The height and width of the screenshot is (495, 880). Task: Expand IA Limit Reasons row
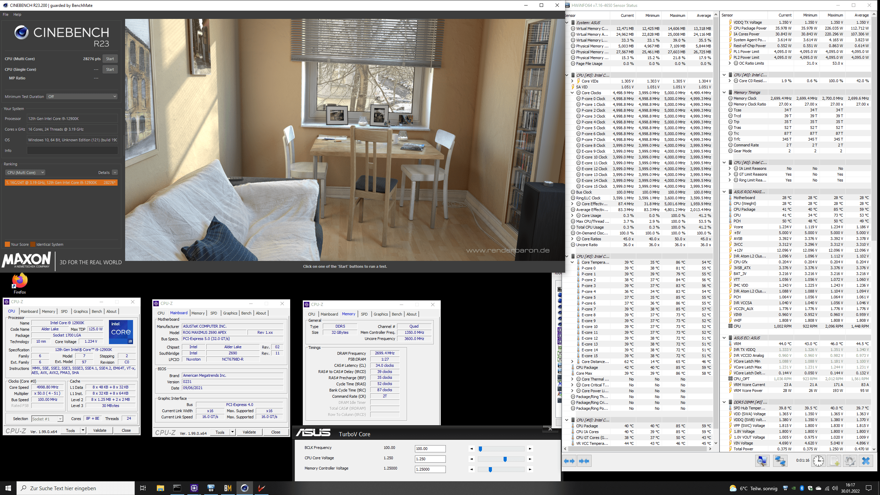tap(730, 168)
